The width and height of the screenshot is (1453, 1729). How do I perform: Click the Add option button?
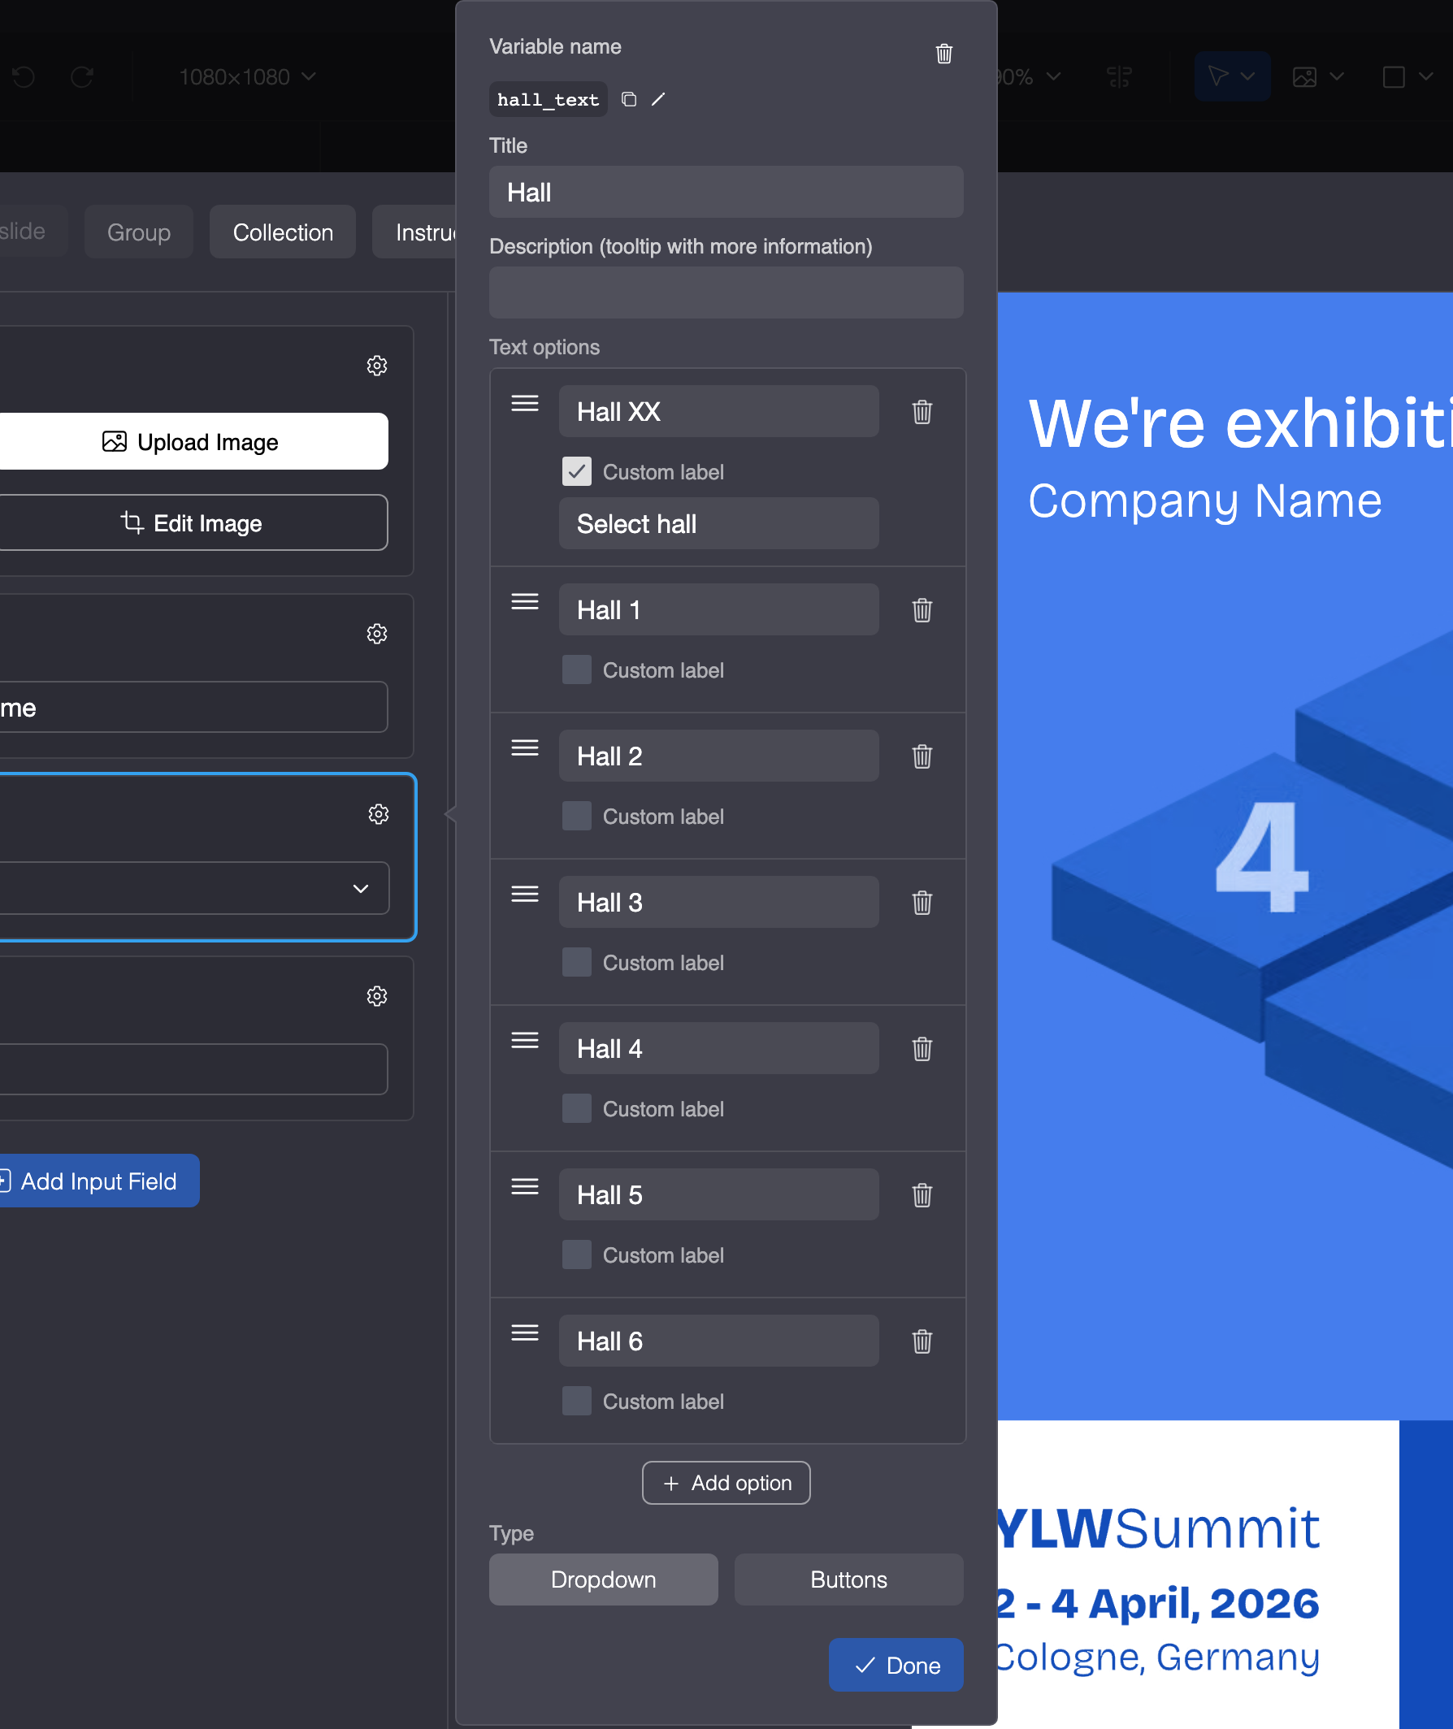[x=726, y=1483]
